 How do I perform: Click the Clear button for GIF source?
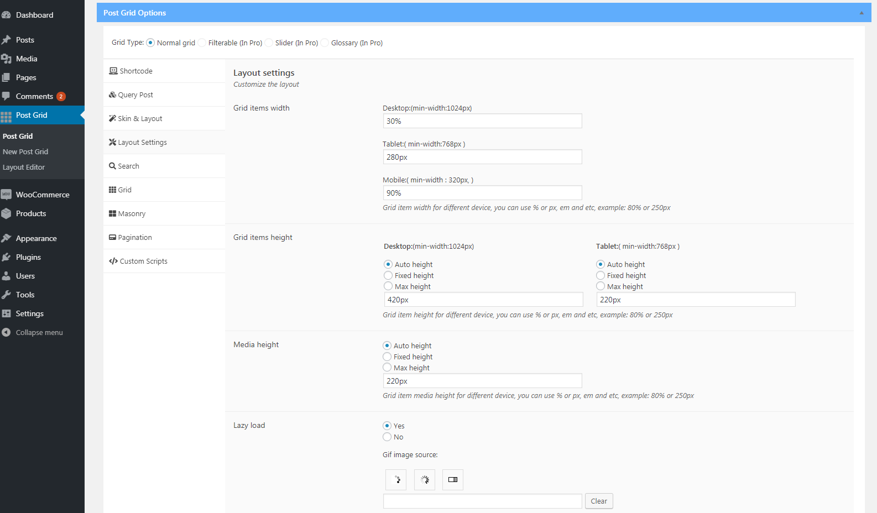(599, 501)
